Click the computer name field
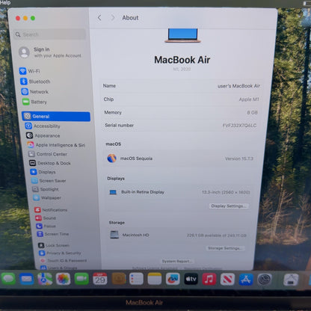Screen dimensions: 311x311 pos(182,86)
